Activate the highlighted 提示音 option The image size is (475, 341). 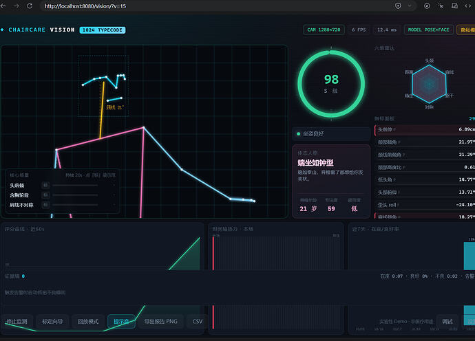tap(121, 321)
